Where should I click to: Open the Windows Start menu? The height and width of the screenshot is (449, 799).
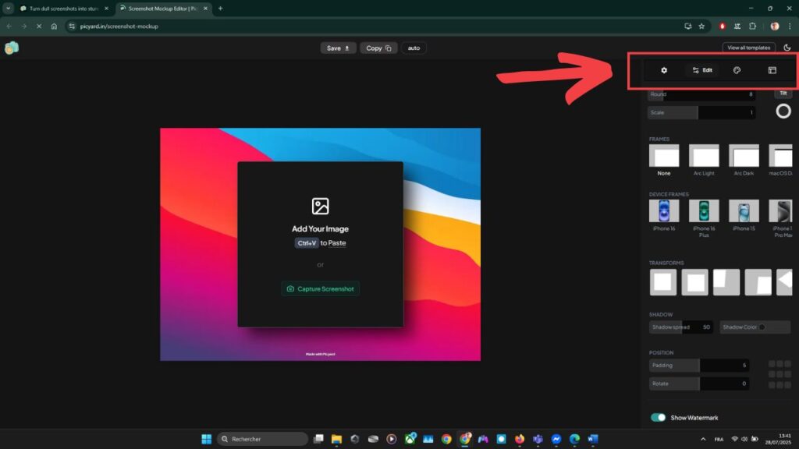point(206,439)
